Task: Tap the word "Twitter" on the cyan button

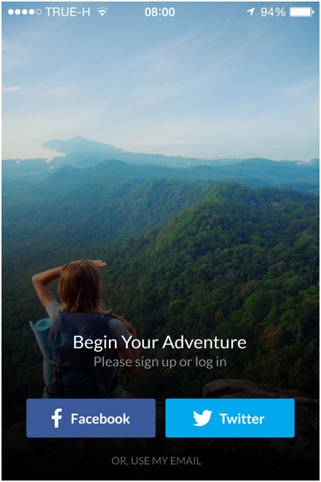Action: pos(242,418)
